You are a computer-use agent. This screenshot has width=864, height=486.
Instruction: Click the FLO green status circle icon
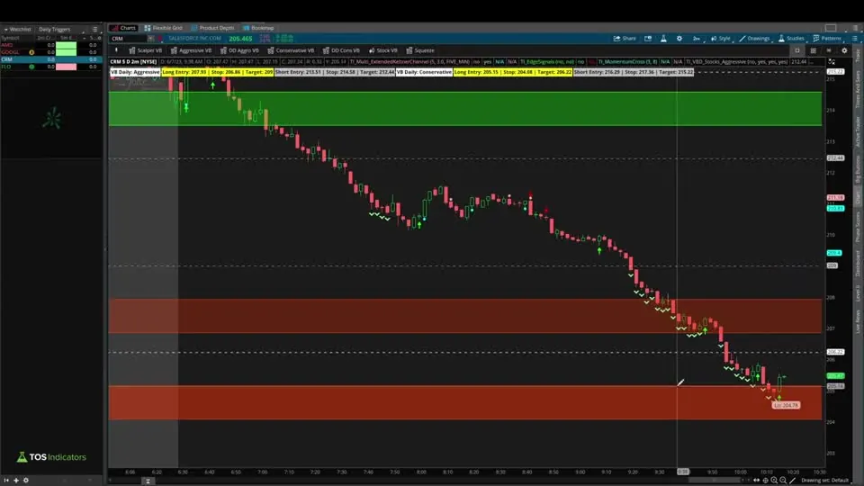[31, 66]
